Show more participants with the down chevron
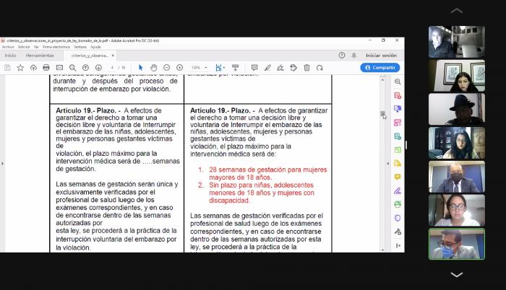This screenshot has width=506, height=290. pyautogui.click(x=456, y=275)
